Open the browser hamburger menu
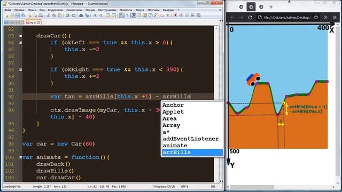 click(335, 18)
